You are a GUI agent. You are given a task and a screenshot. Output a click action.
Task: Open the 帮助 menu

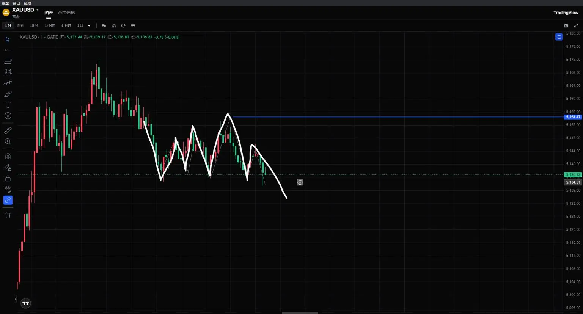coord(27,3)
